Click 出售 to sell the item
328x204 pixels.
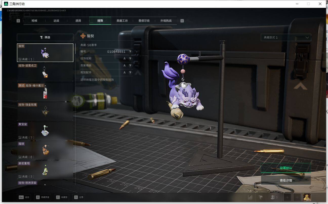click(x=78, y=197)
